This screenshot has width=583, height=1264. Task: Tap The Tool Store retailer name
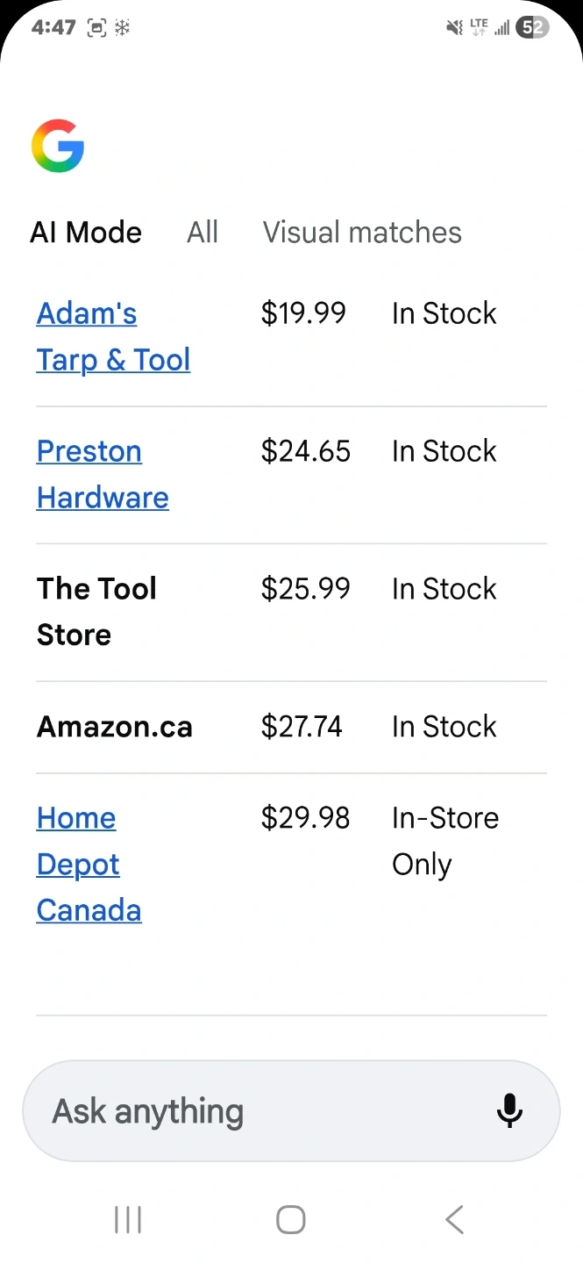(x=96, y=611)
